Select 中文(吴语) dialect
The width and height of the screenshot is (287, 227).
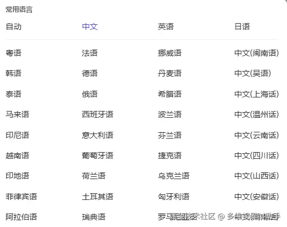[x=253, y=73]
